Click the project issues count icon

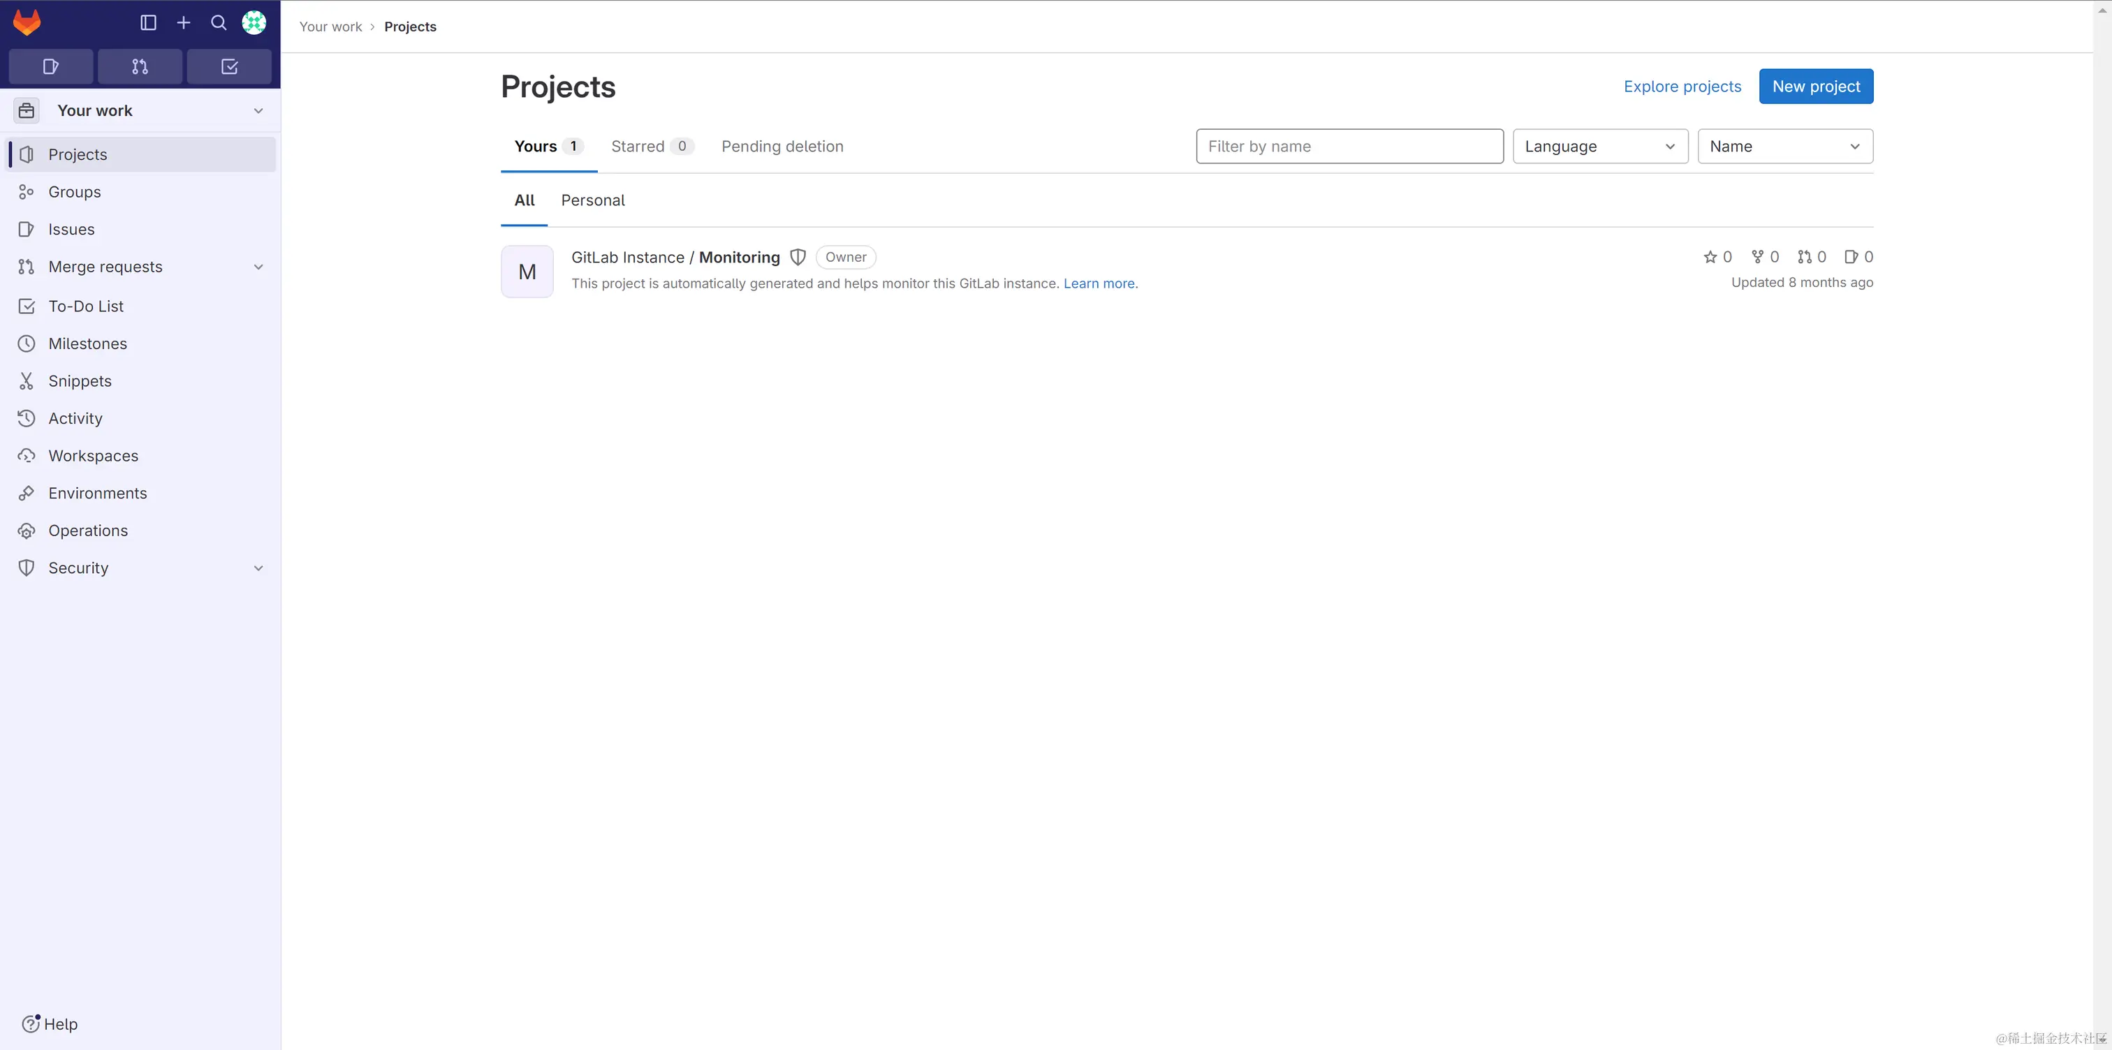[1851, 258]
